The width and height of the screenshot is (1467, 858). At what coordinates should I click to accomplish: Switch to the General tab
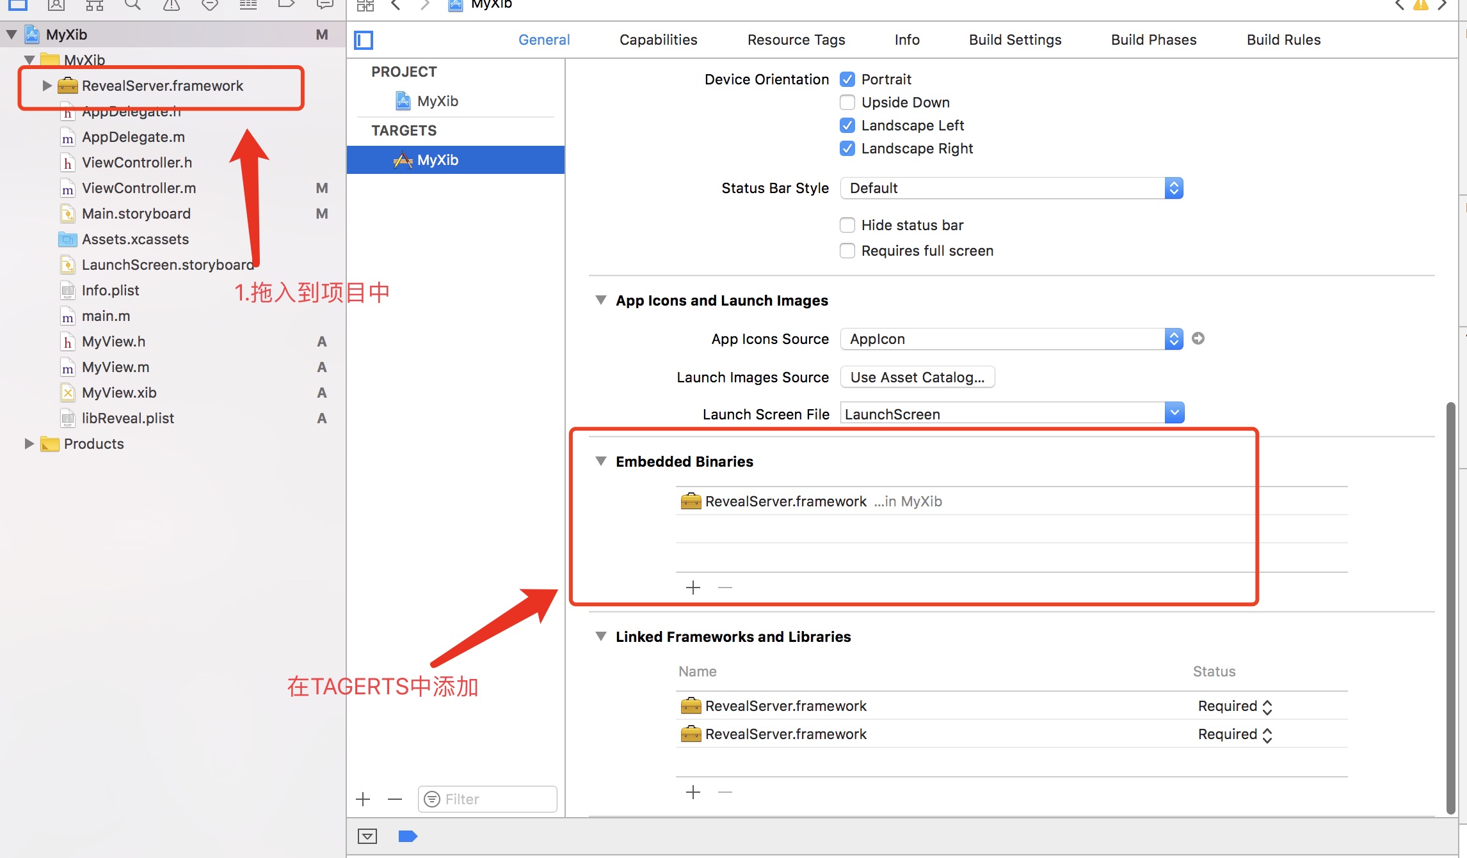pyautogui.click(x=544, y=40)
